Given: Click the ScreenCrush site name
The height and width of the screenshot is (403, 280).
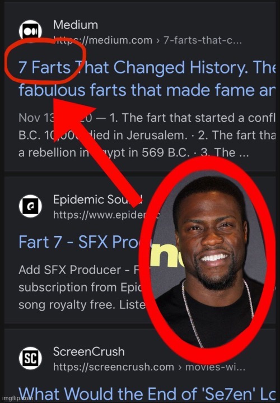Looking at the screenshot, I should [x=88, y=351].
